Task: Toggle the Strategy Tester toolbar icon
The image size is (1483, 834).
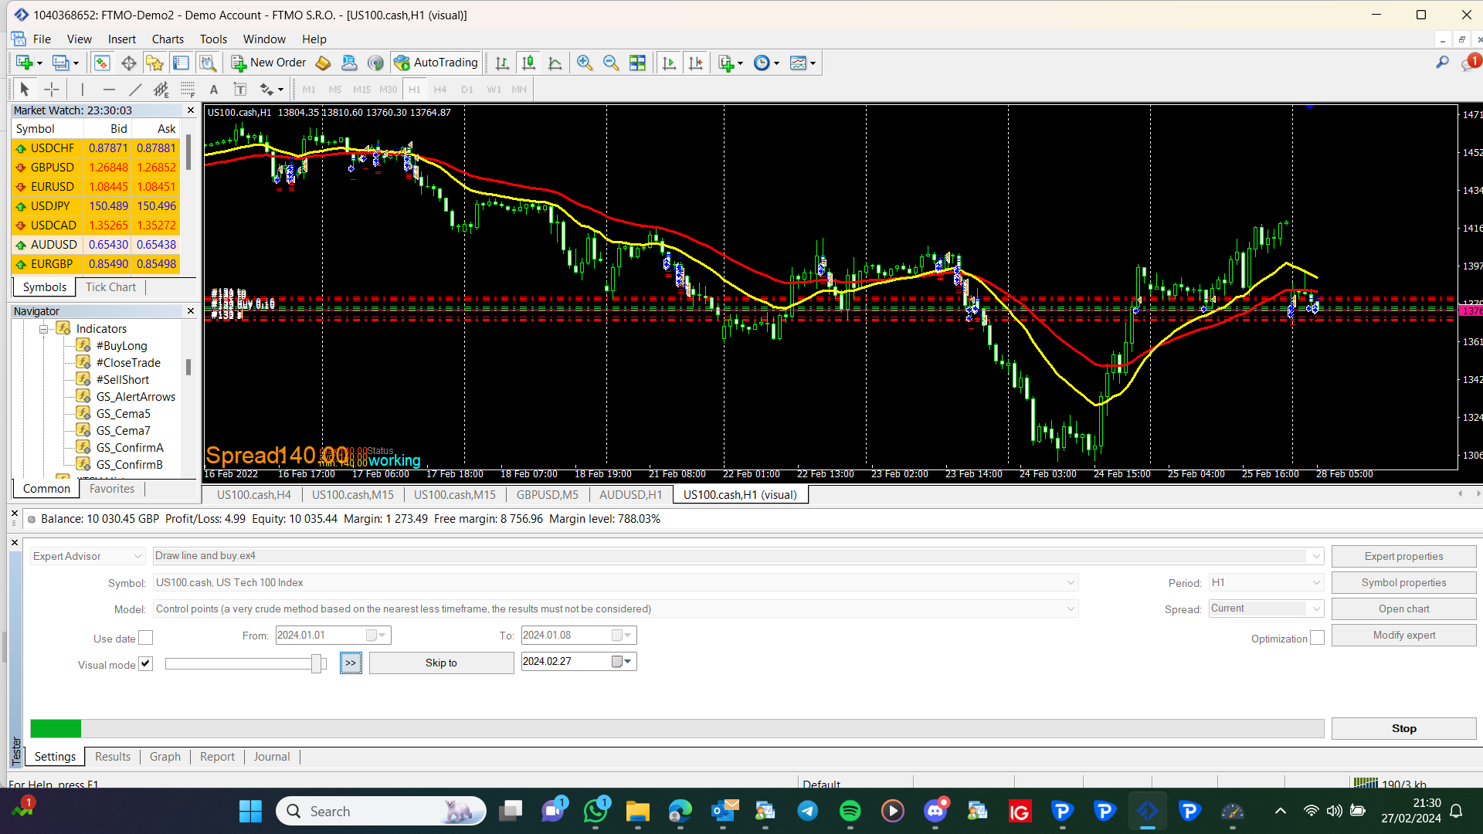Action: [207, 63]
